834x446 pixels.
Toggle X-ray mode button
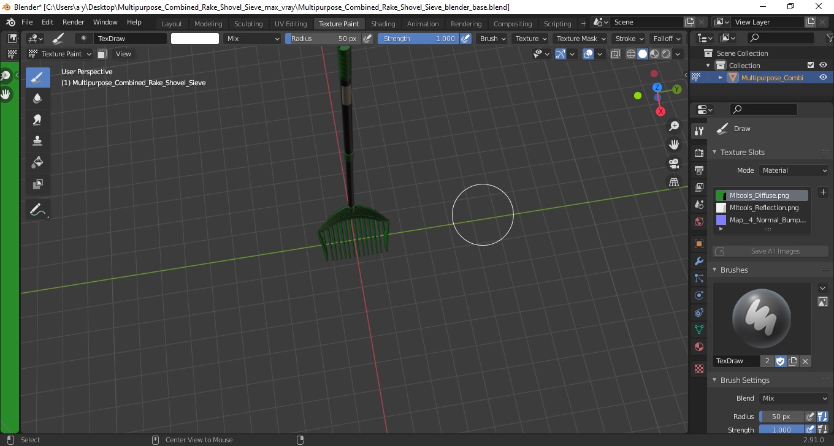pos(615,54)
